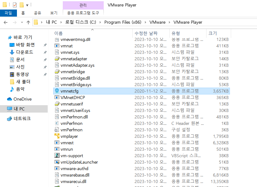
Task: Select vmPerfmon.dll file name
Action: coord(74,117)
